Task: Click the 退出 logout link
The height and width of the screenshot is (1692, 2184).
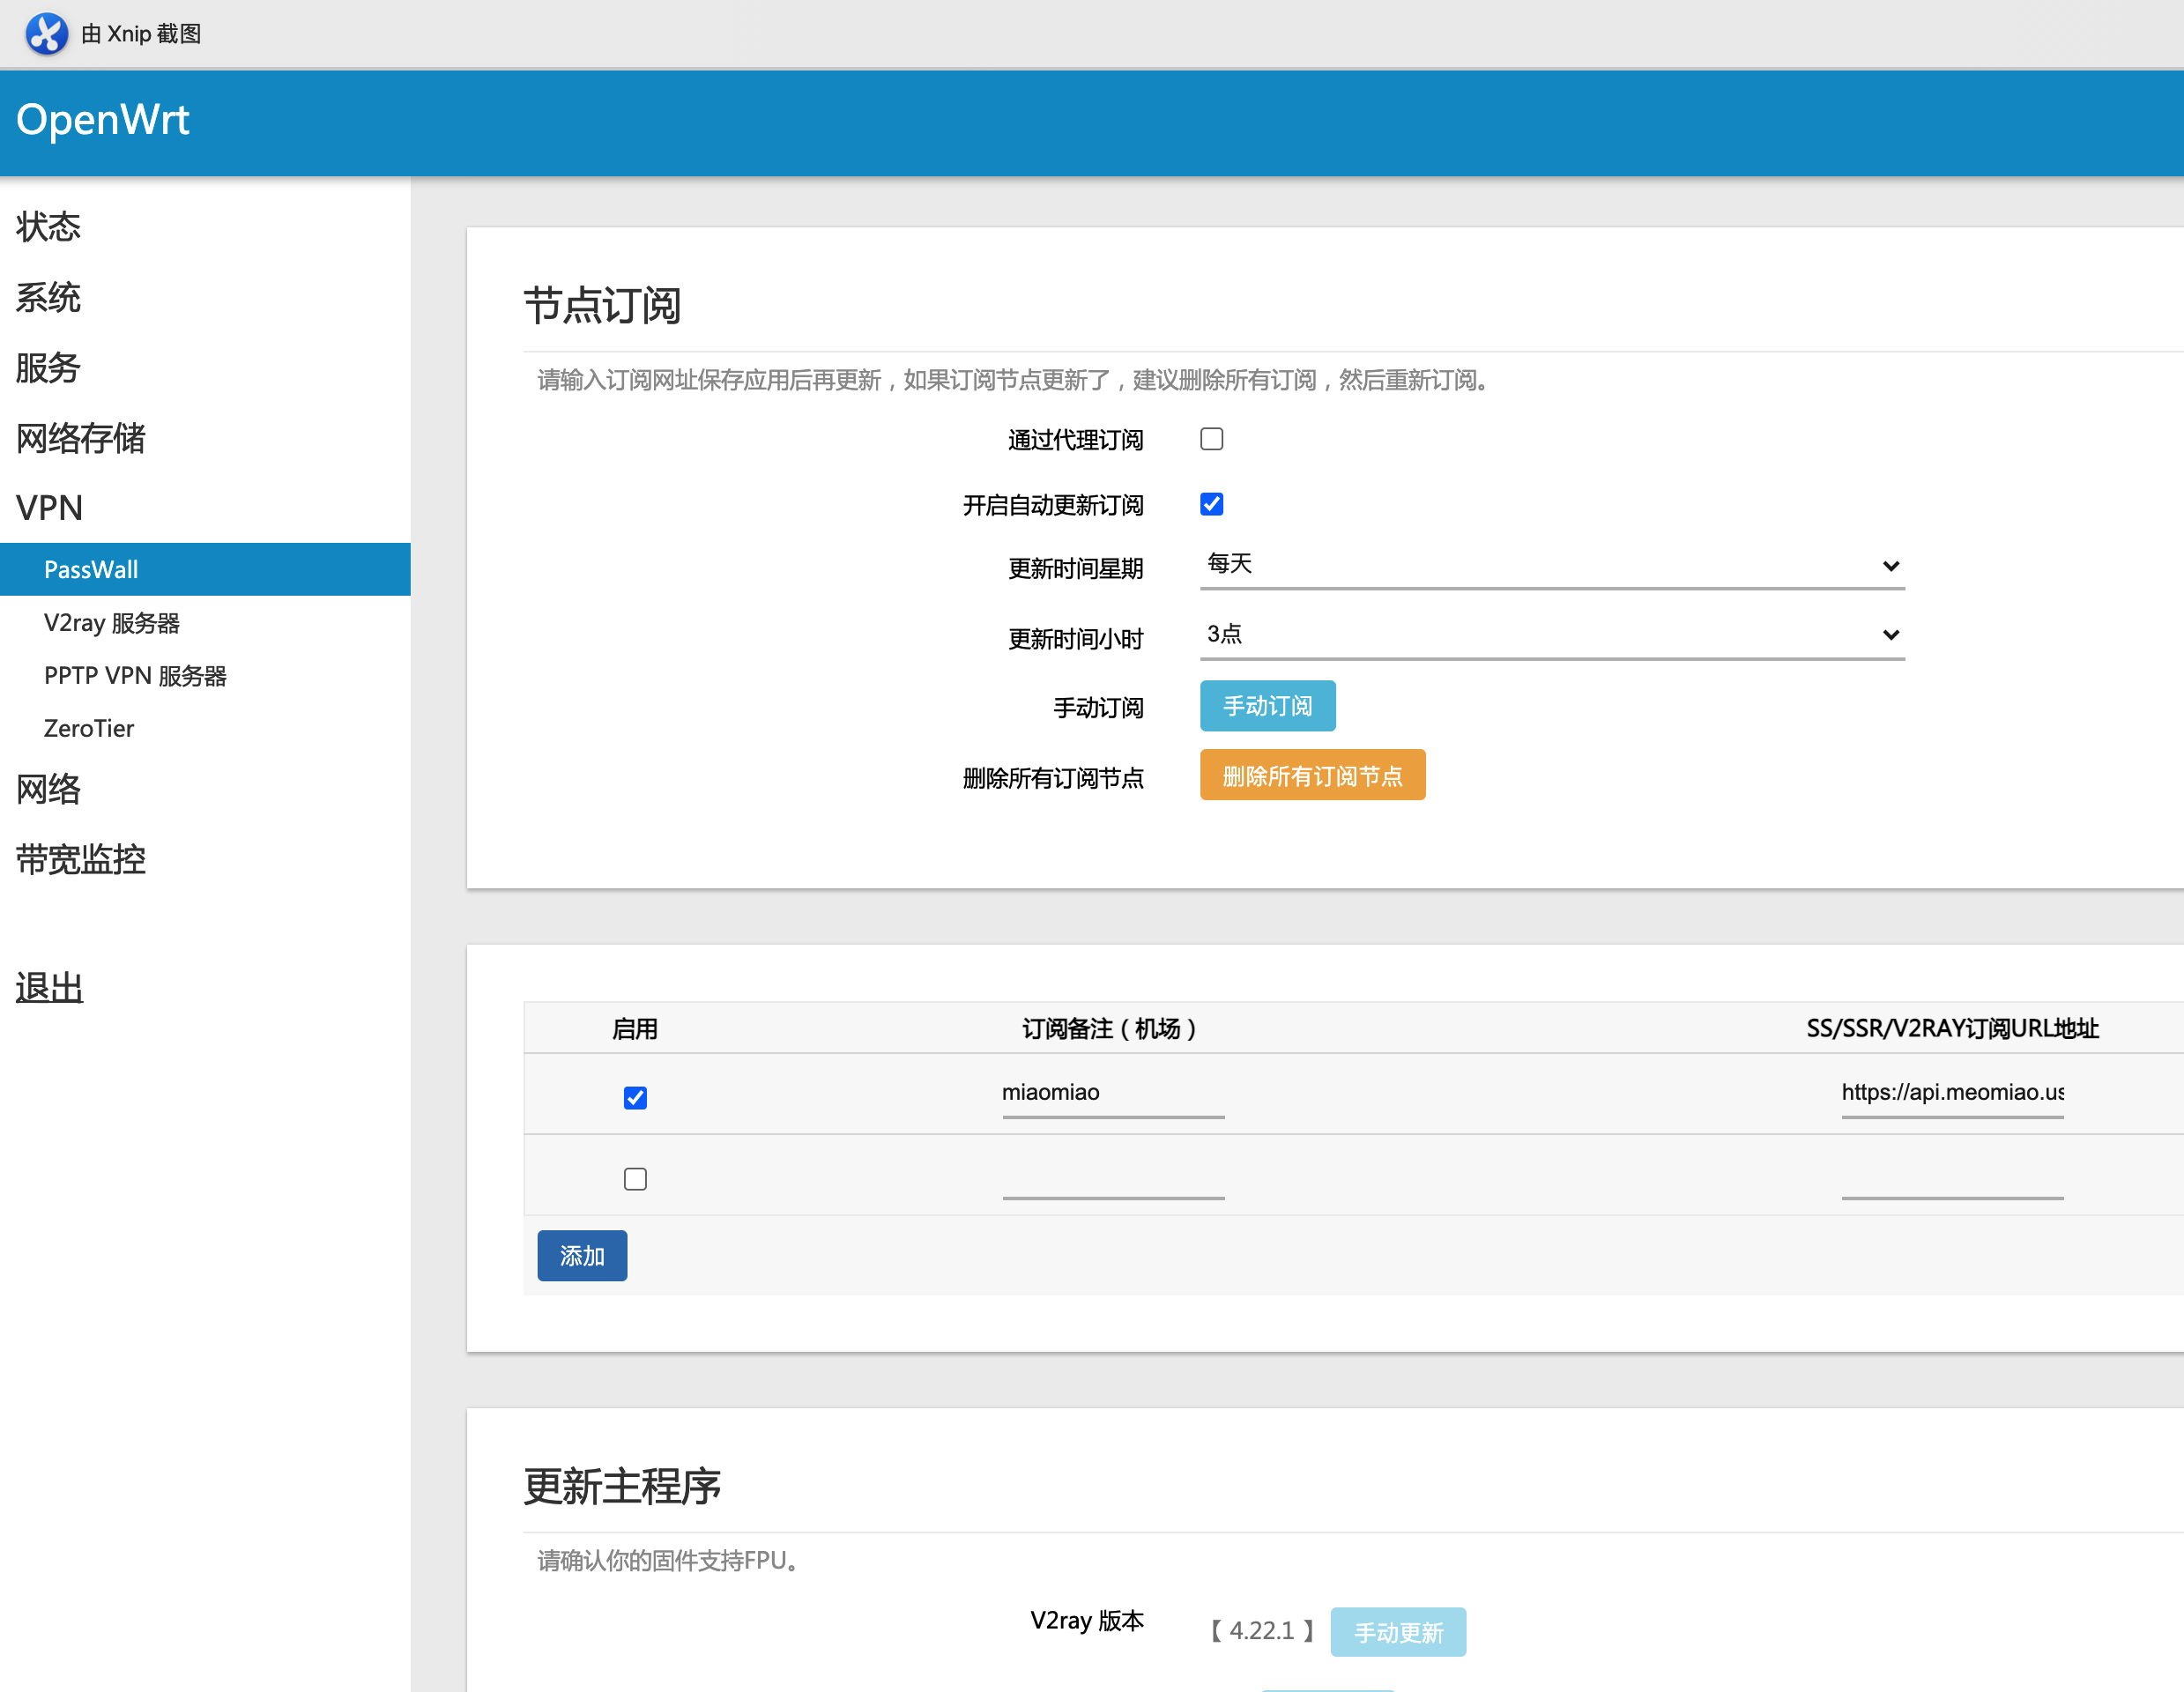Action: [50, 988]
